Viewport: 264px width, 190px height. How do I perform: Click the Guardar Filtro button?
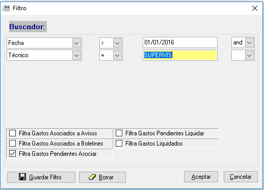click(x=41, y=177)
